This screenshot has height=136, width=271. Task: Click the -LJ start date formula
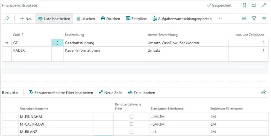179,132
